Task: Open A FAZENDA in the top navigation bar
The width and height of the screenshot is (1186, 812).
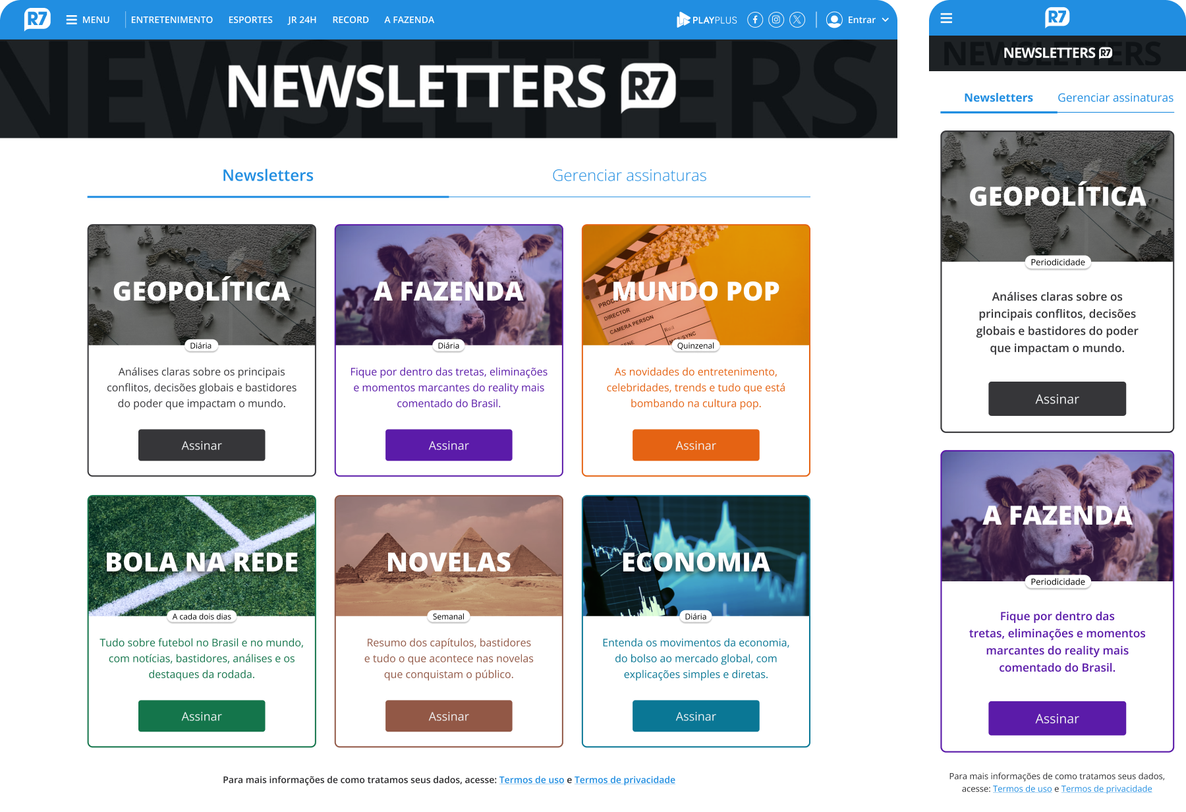Action: (x=409, y=20)
